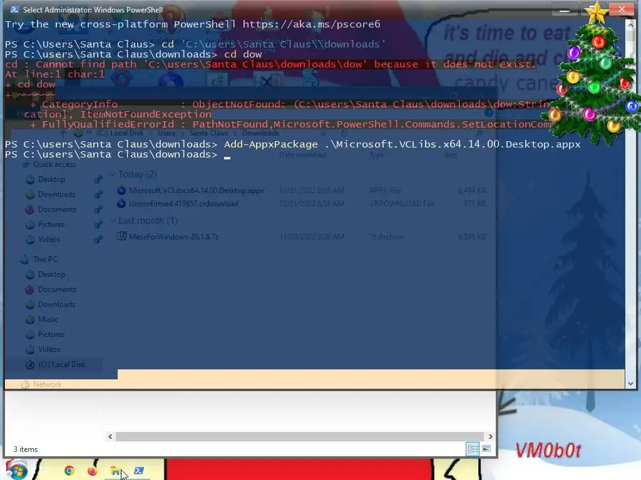Launch Google Chrome from the taskbar
Image resolution: width=641 pixels, height=480 pixels.
(69, 471)
